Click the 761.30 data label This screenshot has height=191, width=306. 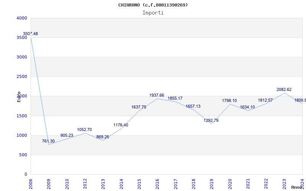(x=49, y=141)
